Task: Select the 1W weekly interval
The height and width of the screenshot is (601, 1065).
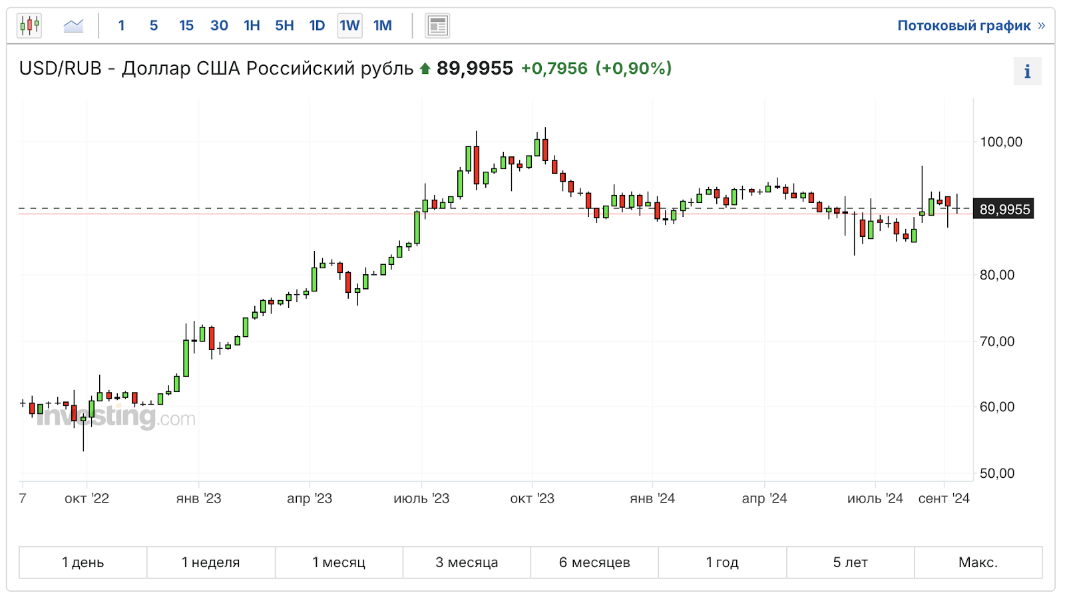Action: tap(349, 26)
